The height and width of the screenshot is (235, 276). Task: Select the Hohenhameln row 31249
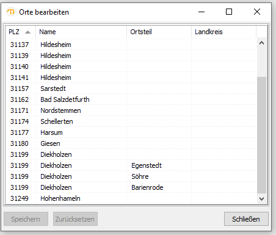tap(131, 198)
